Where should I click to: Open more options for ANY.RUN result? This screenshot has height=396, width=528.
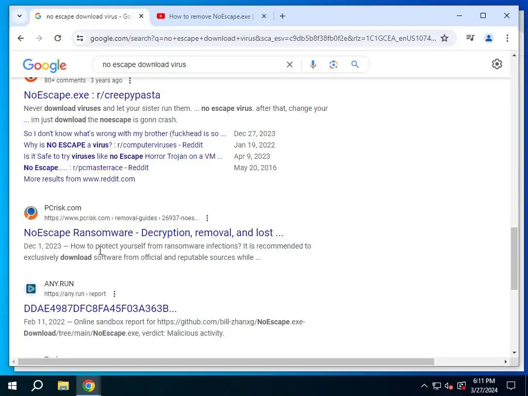pos(114,294)
